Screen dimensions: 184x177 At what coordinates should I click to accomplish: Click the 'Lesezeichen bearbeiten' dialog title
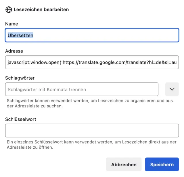point(41,10)
